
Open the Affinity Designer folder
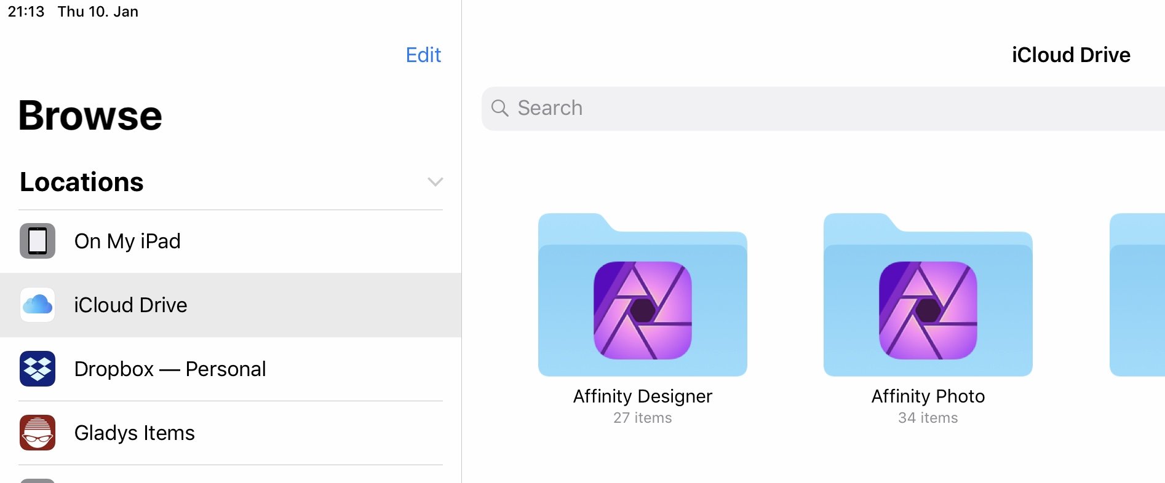tap(643, 295)
